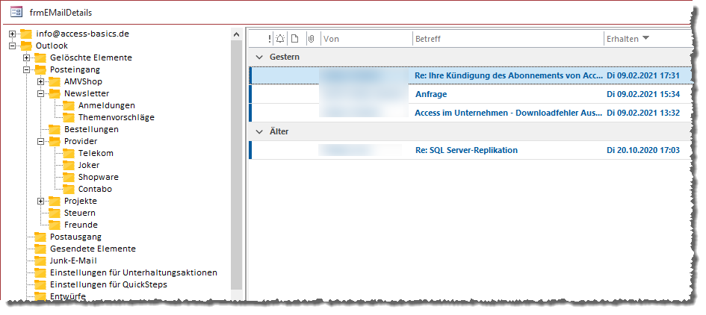Sort by item type page column icon

(x=294, y=39)
